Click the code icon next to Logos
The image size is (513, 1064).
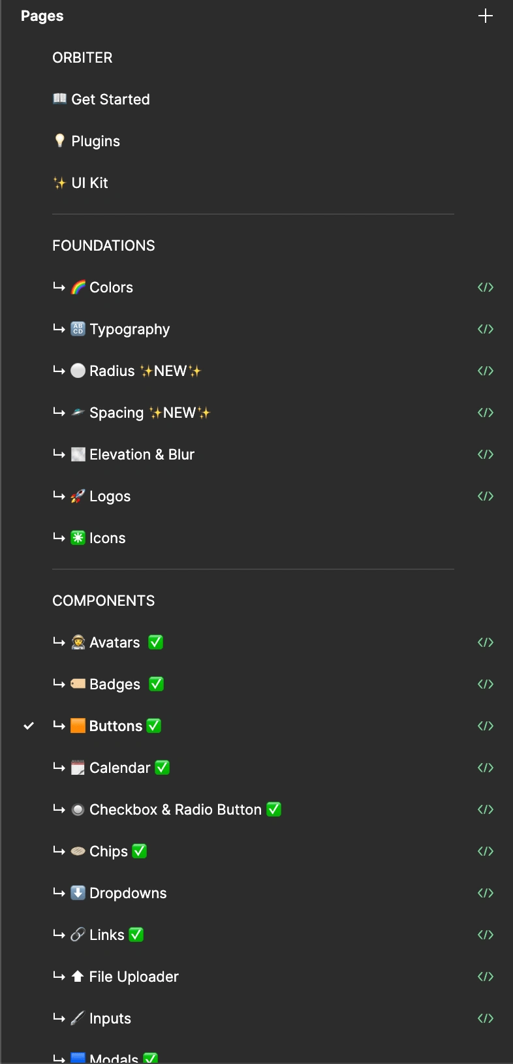(x=485, y=496)
